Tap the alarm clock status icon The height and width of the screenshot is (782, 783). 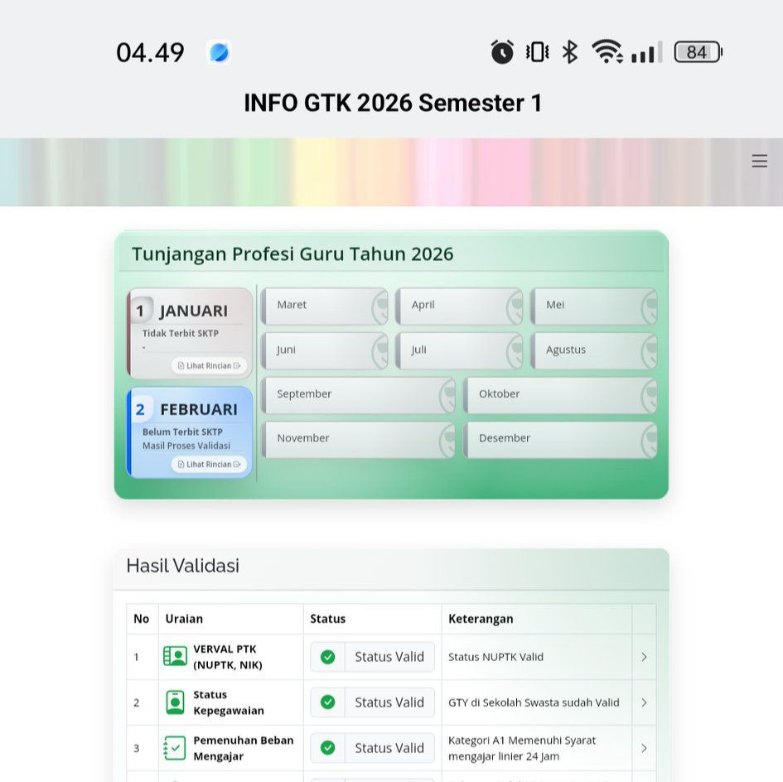coord(502,52)
